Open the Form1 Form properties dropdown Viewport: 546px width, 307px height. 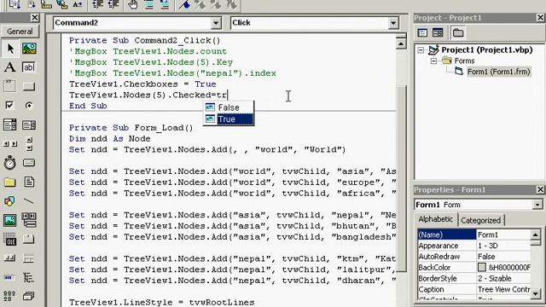(537, 205)
